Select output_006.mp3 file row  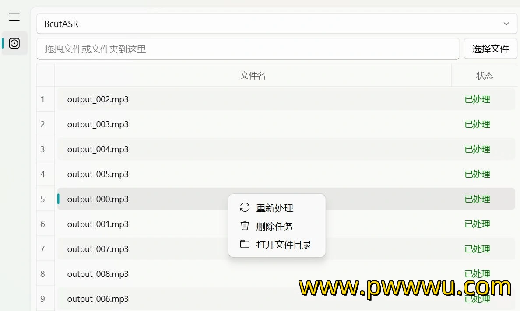286,299
